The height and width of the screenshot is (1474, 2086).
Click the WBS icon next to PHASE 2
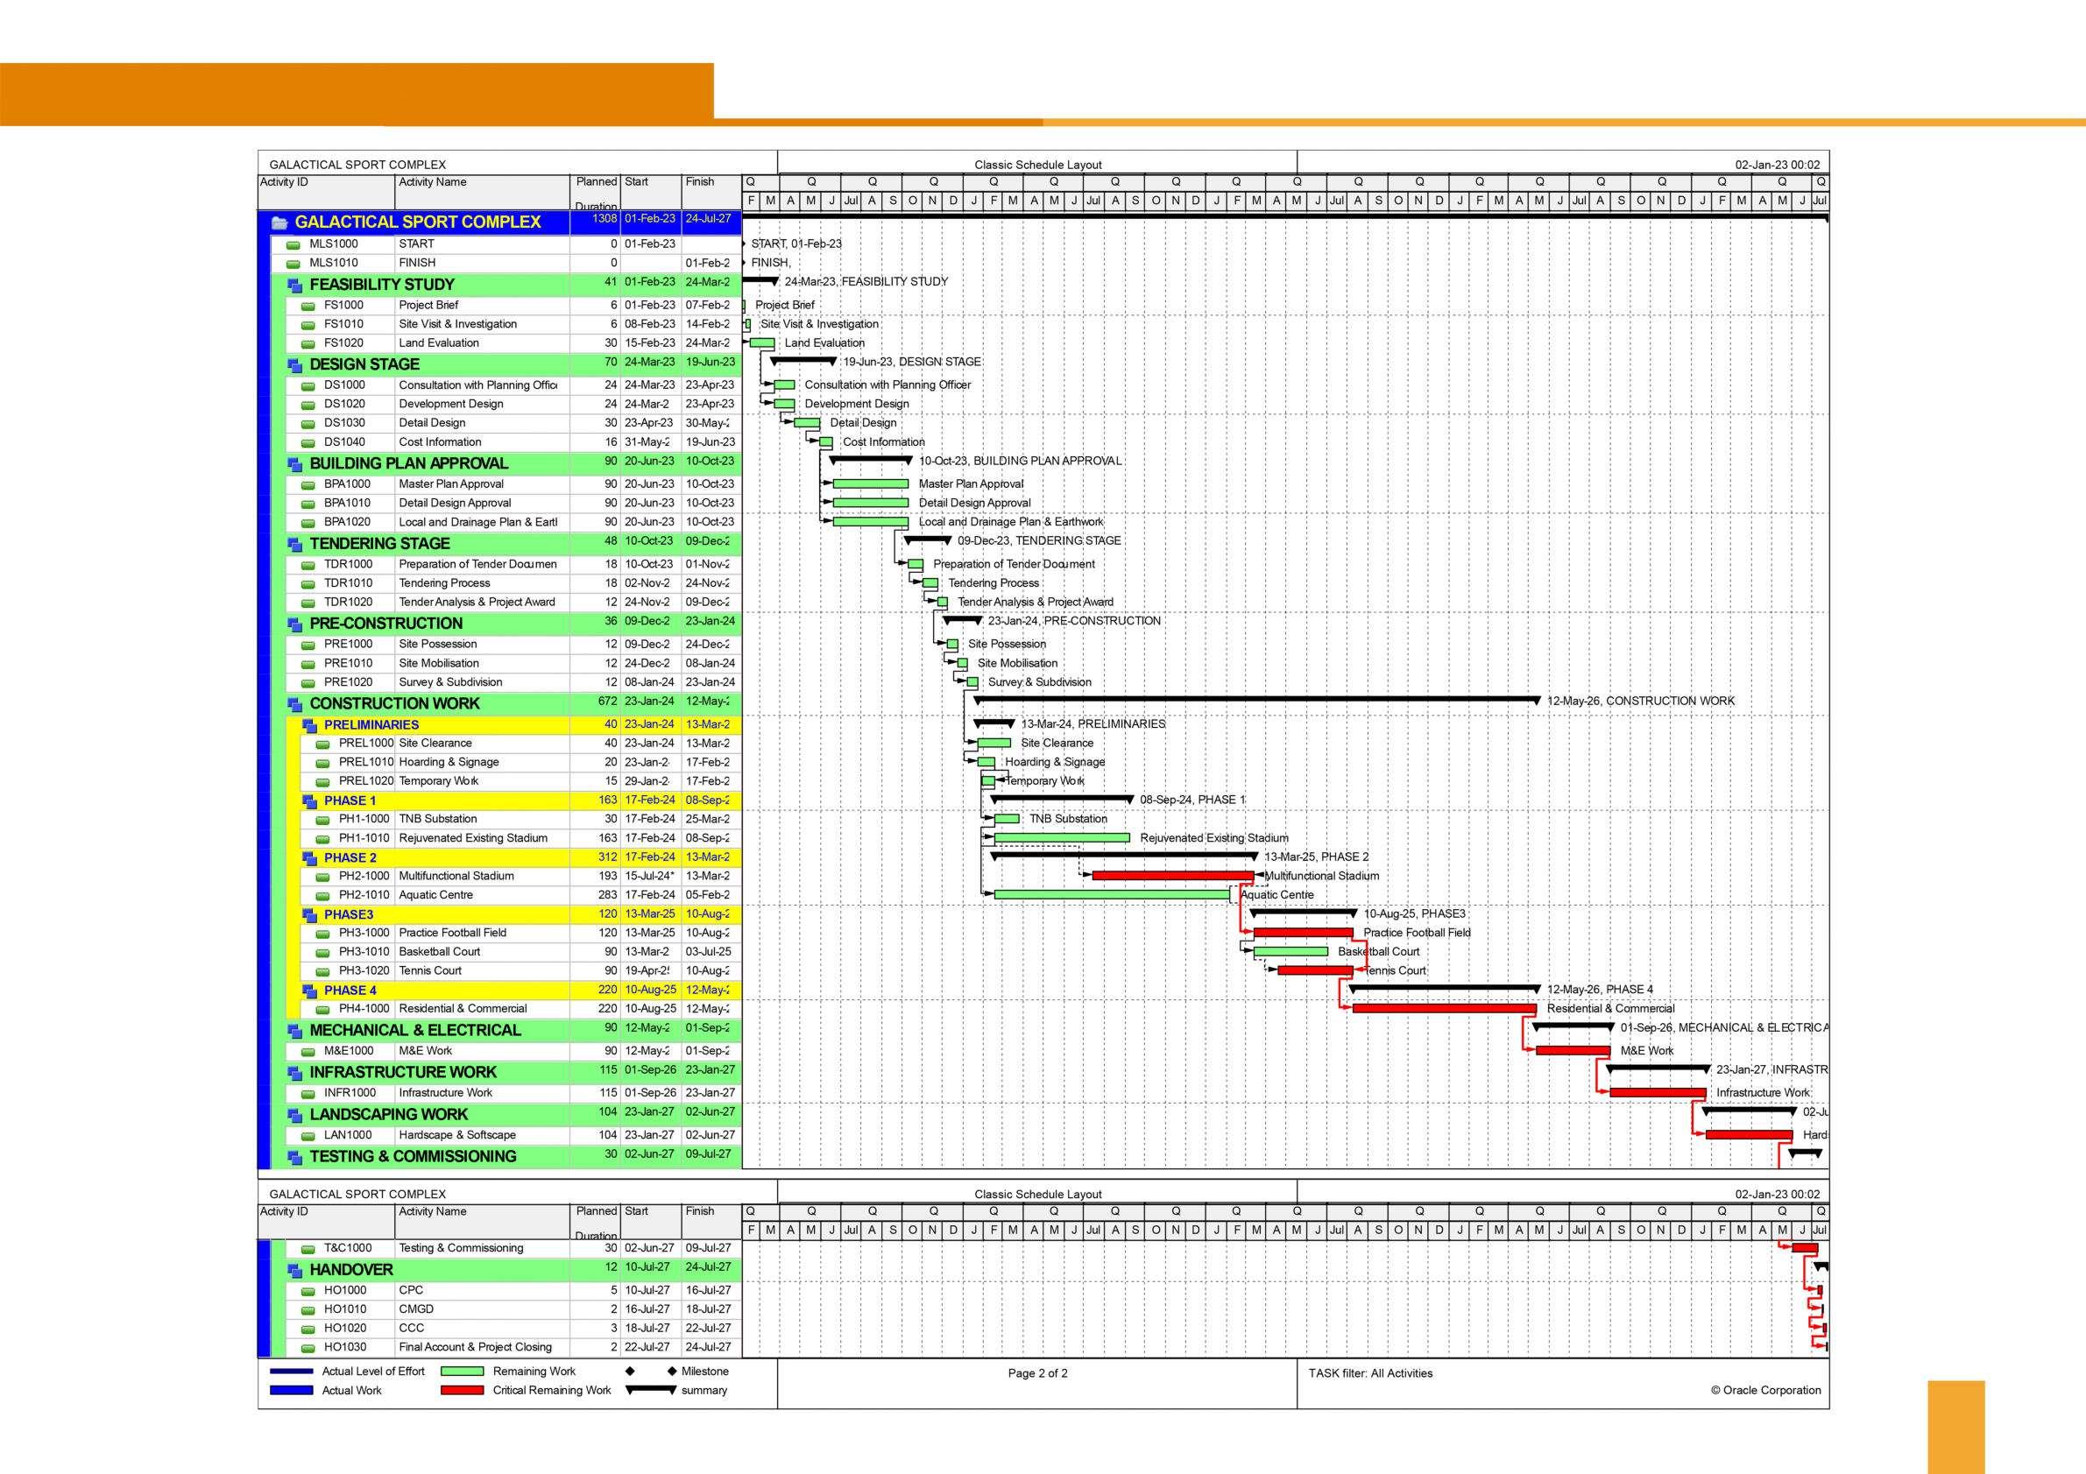coord(309,858)
